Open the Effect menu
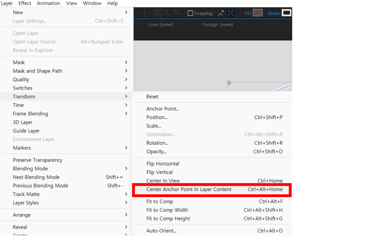Screen dimensions: 389x249 [x=25, y=3]
